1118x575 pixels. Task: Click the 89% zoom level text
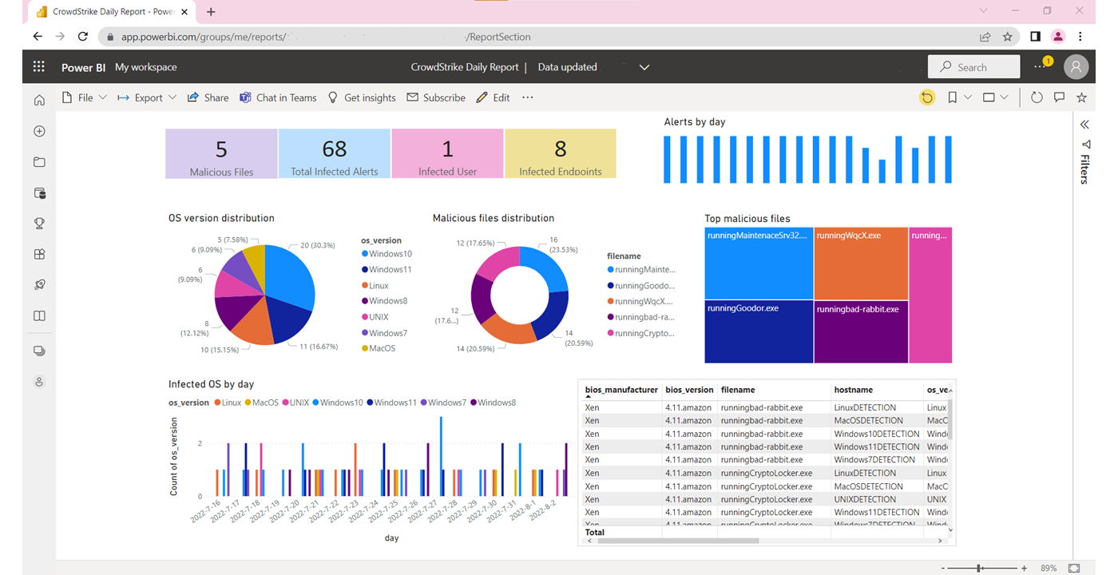[1049, 568]
